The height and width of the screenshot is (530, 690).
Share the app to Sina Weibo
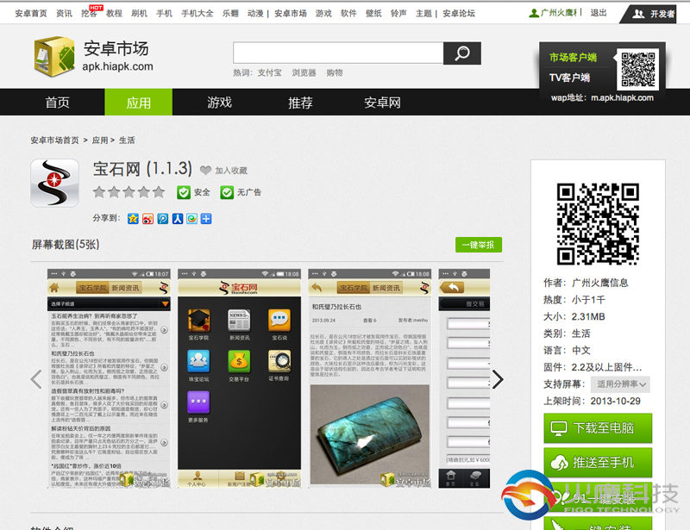pyautogui.click(x=148, y=218)
